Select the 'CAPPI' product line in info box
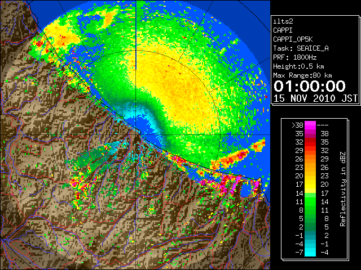The height and width of the screenshot is (270, 361). (283, 30)
